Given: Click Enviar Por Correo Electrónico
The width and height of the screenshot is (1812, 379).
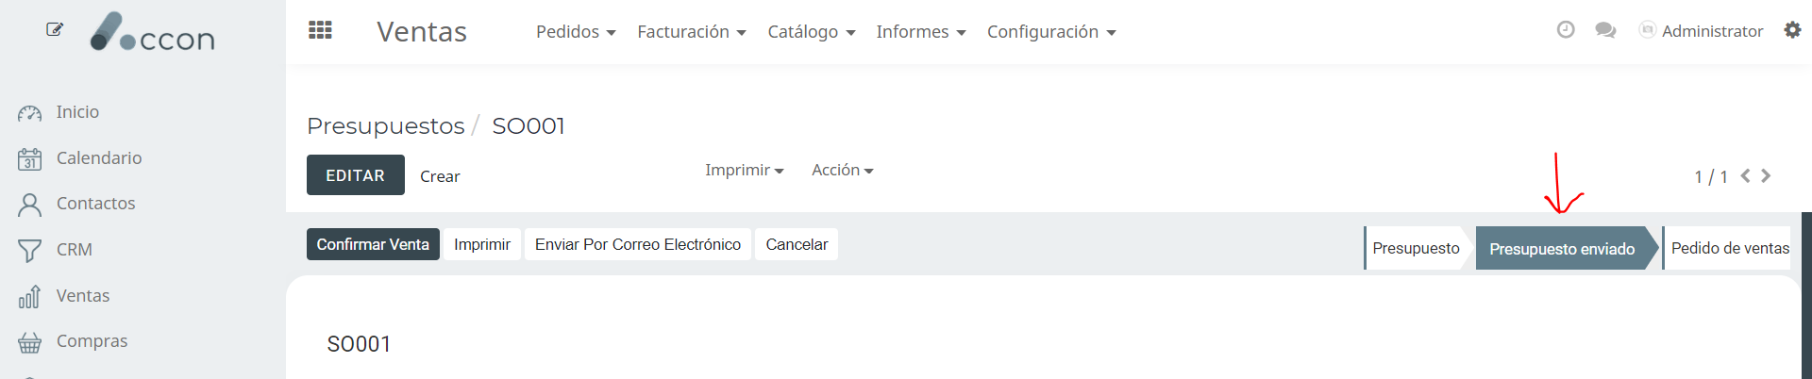Looking at the screenshot, I should coord(638,244).
